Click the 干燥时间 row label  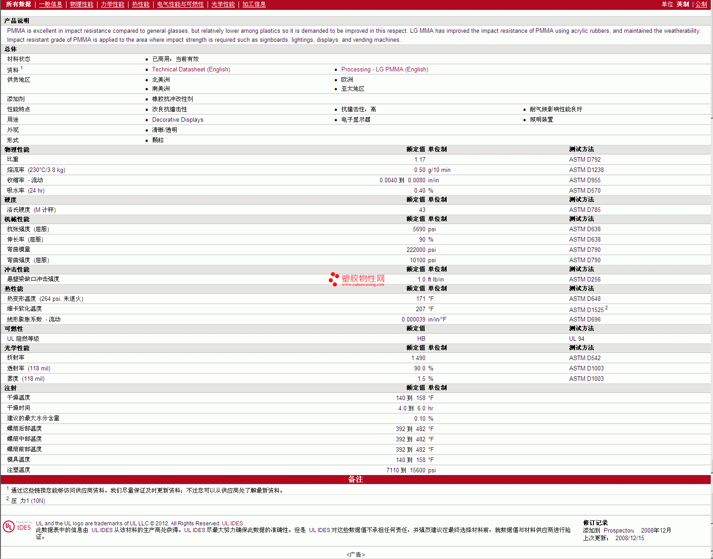pos(19,408)
